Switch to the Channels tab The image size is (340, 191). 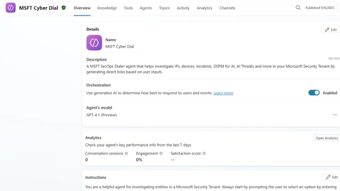[227, 8]
